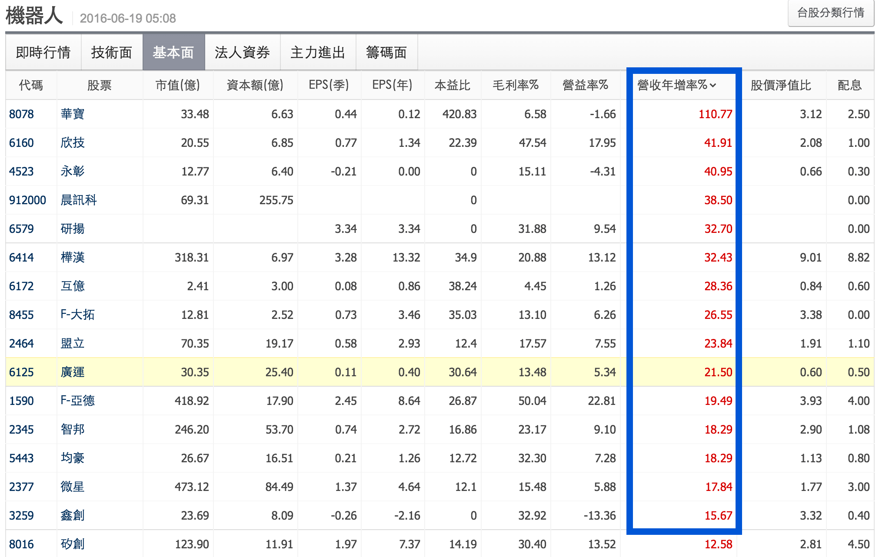Sort the table by 市值(億) column
The width and height of the screenshot is (879, 557).
178,85
